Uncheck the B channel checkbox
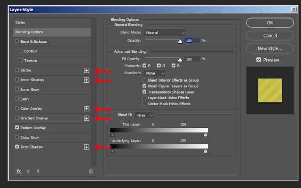This screenshot has width=301, height=188. point(174,66)
